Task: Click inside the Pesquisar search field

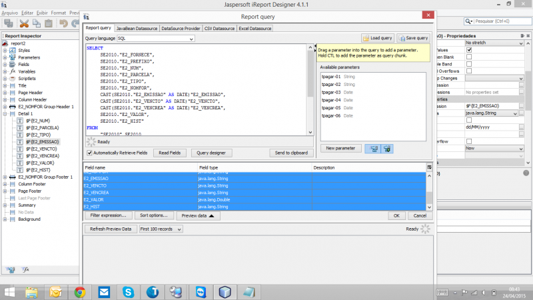Action: pos(502,21)
